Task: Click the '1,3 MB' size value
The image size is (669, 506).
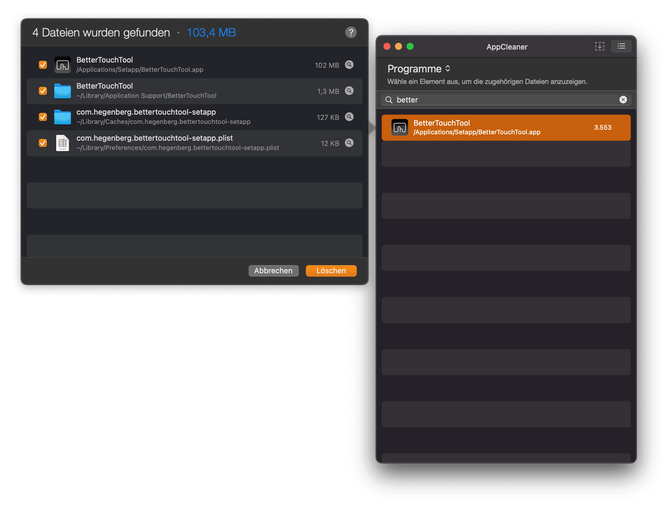Action: click(328, 91)
